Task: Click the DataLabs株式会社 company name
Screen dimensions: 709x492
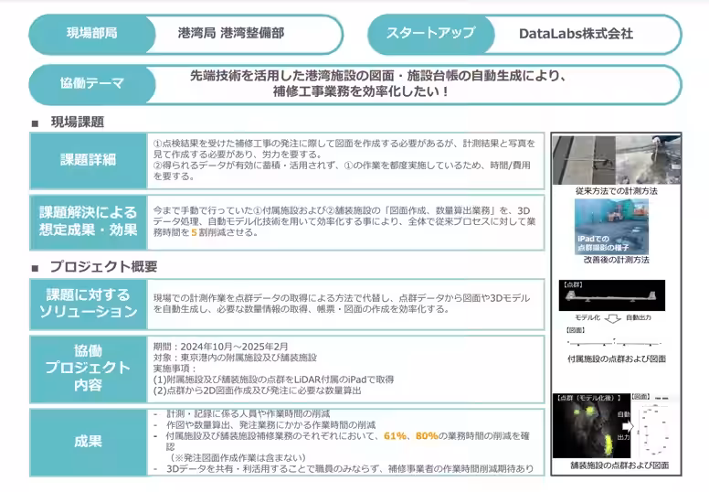Action: [576, 34]
